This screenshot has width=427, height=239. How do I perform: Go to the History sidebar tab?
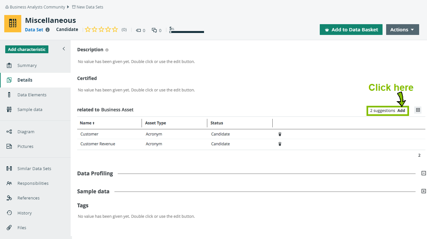coord(25,213)
